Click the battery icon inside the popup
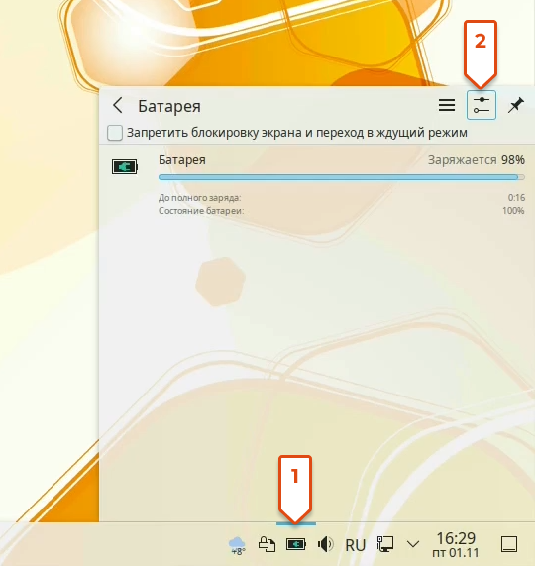 [x=125, y=167]
